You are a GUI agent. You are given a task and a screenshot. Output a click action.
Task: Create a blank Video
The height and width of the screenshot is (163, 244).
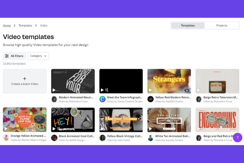pos(25,81)
